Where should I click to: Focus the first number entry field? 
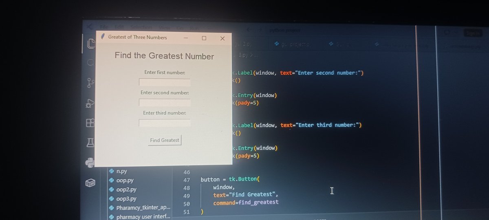click(x=165, y=82)
